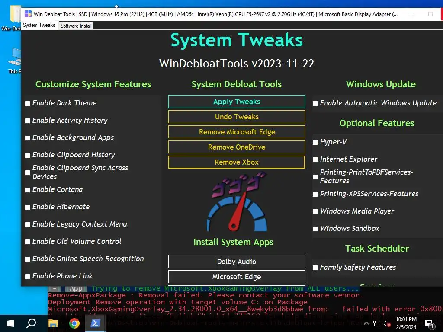Viewport: 443px width, 332px height.
Task: Open taskbar Search
Action: click(31, 323)
